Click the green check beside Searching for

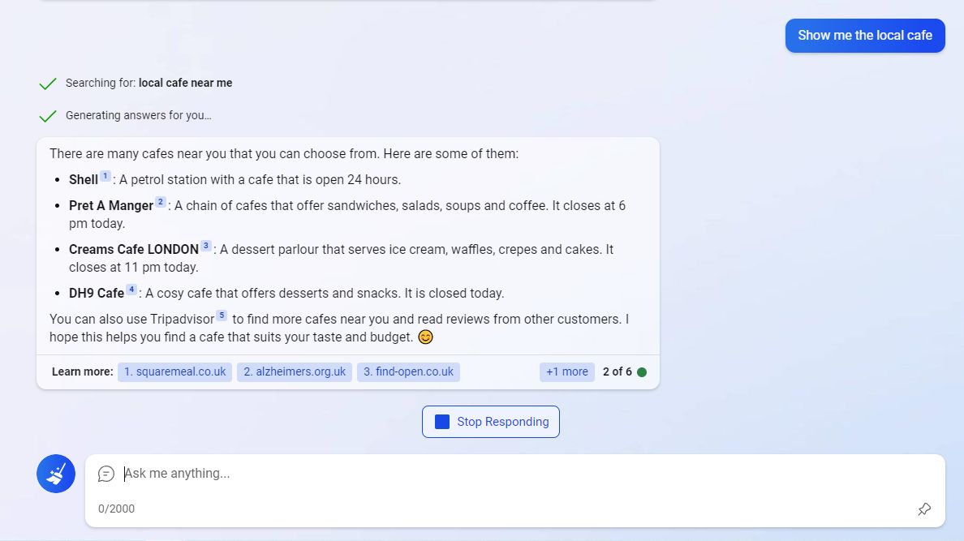click(x=47, y=84)
